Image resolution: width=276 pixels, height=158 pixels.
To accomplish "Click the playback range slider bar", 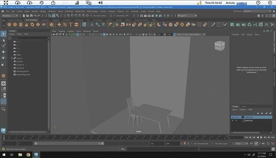I will (x=69, y=143).
